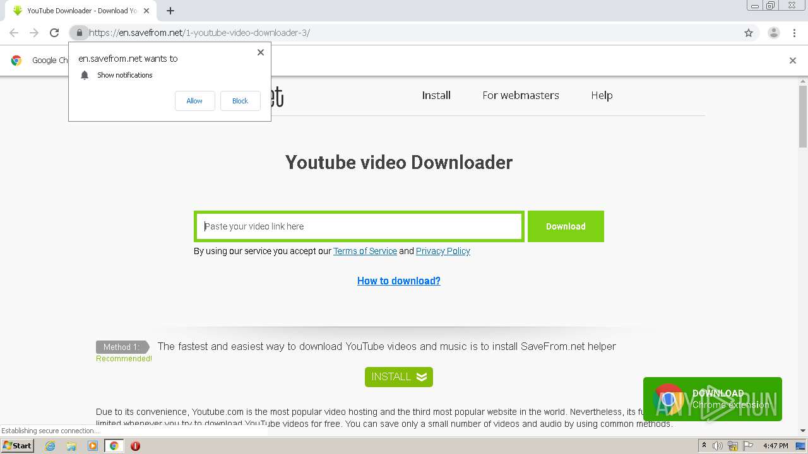Image resolution: width=808 pixels, height=454 pixels.
Task: Click the green Recommended! text
Action: pos(124,359)
